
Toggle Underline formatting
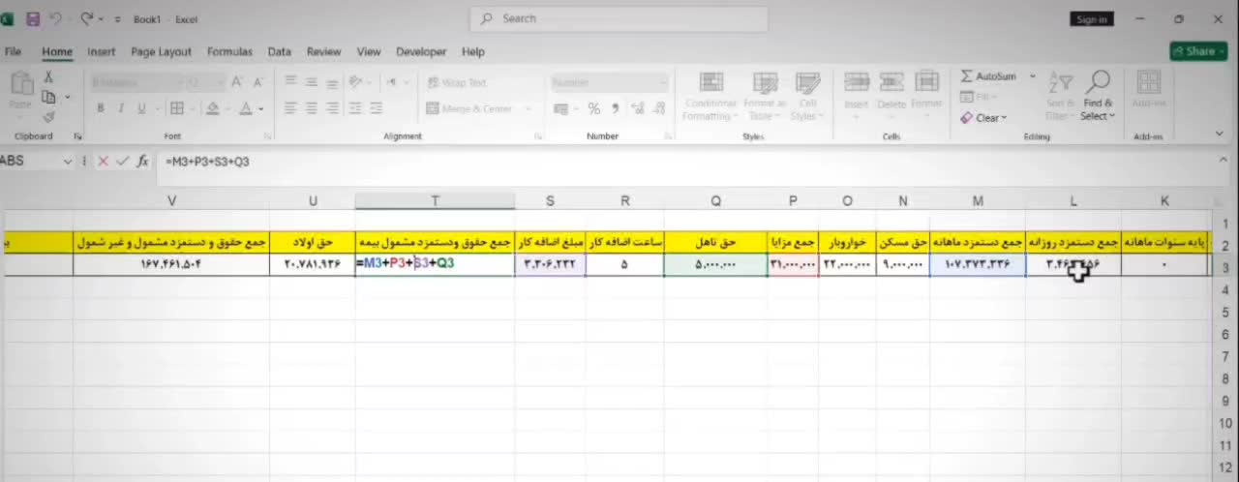(x=141, y=108)
